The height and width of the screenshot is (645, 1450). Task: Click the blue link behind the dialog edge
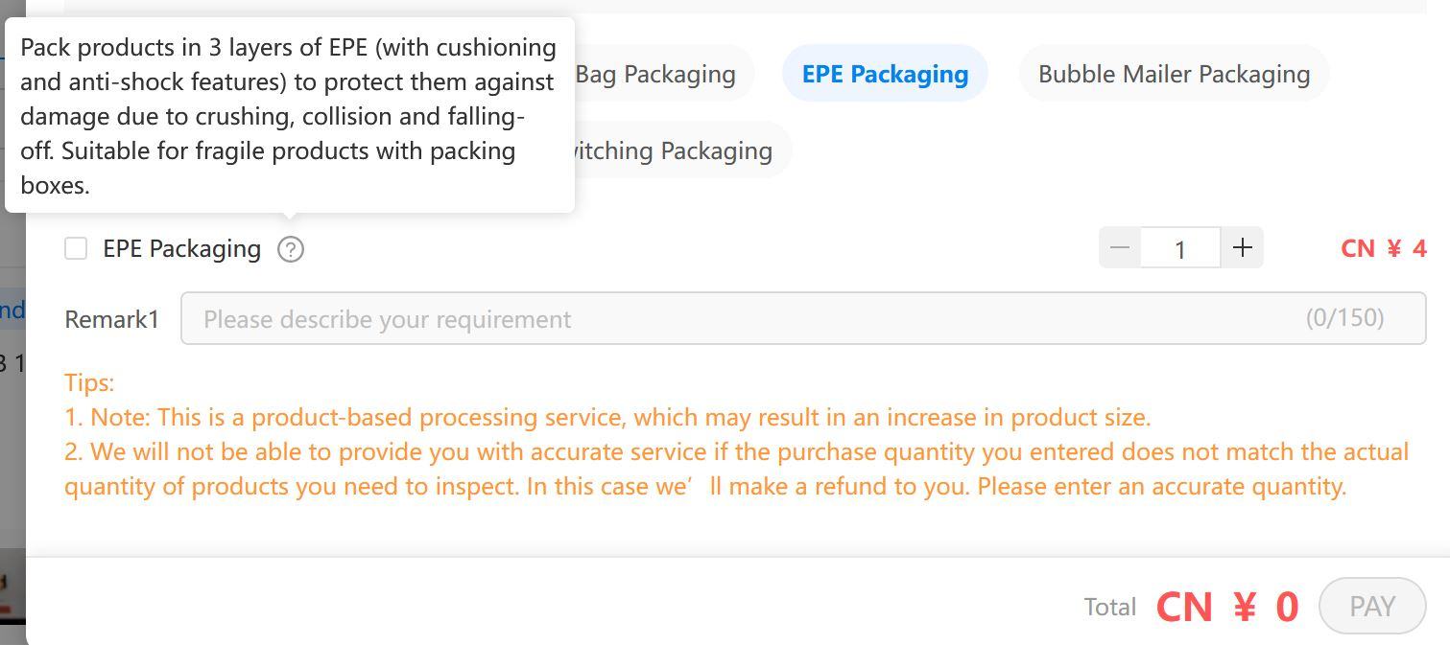coord(12,310)
